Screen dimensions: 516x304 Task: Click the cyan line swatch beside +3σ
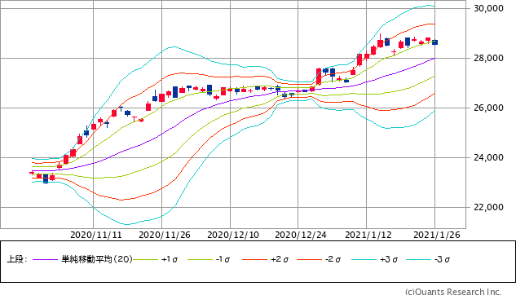(364, 260)
